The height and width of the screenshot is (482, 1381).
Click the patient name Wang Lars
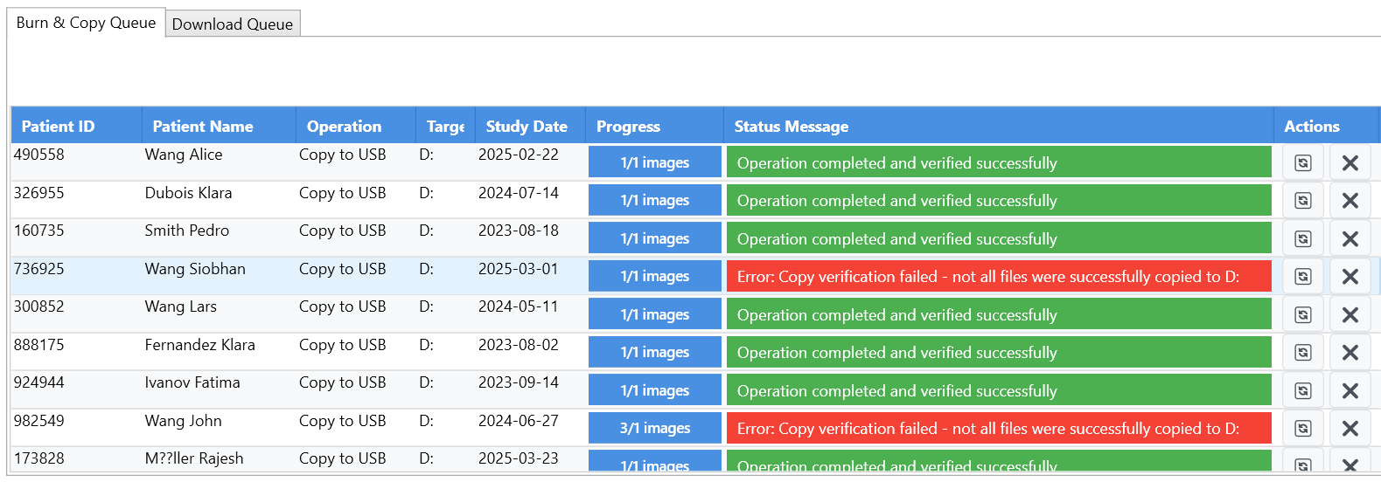[181, 306]
